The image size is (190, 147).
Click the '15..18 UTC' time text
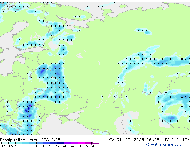coord(158,139)
